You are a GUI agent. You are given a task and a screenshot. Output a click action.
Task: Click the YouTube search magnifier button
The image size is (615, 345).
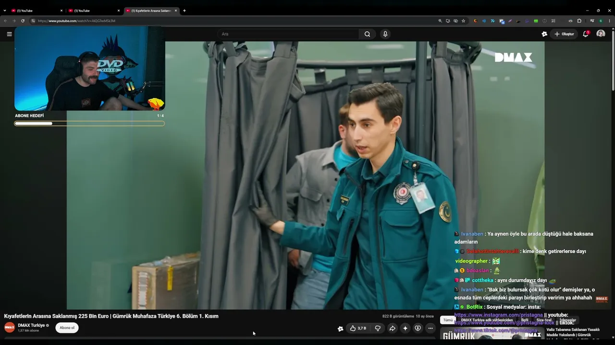click(367, 34)
